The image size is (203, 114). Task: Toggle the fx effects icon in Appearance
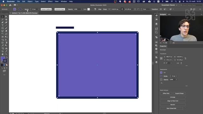(x=161, y=83)
